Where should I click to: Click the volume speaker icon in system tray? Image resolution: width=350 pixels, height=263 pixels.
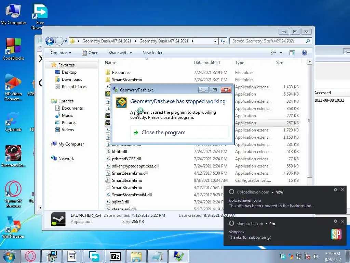[315, 256]
